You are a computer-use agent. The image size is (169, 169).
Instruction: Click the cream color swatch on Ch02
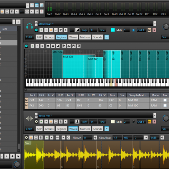click(113, 122)
